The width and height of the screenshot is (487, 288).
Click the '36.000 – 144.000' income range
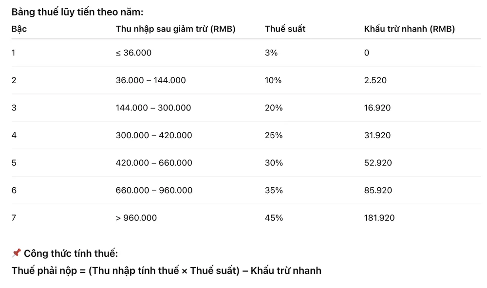pos(150,80)
